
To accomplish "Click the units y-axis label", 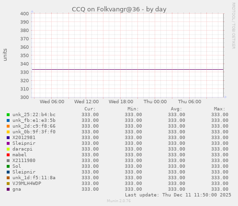I will click(5, 54).
